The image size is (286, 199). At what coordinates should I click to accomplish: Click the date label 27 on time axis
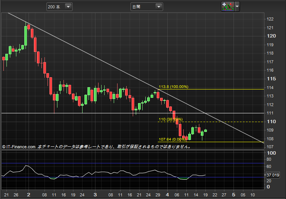(224, 195)
